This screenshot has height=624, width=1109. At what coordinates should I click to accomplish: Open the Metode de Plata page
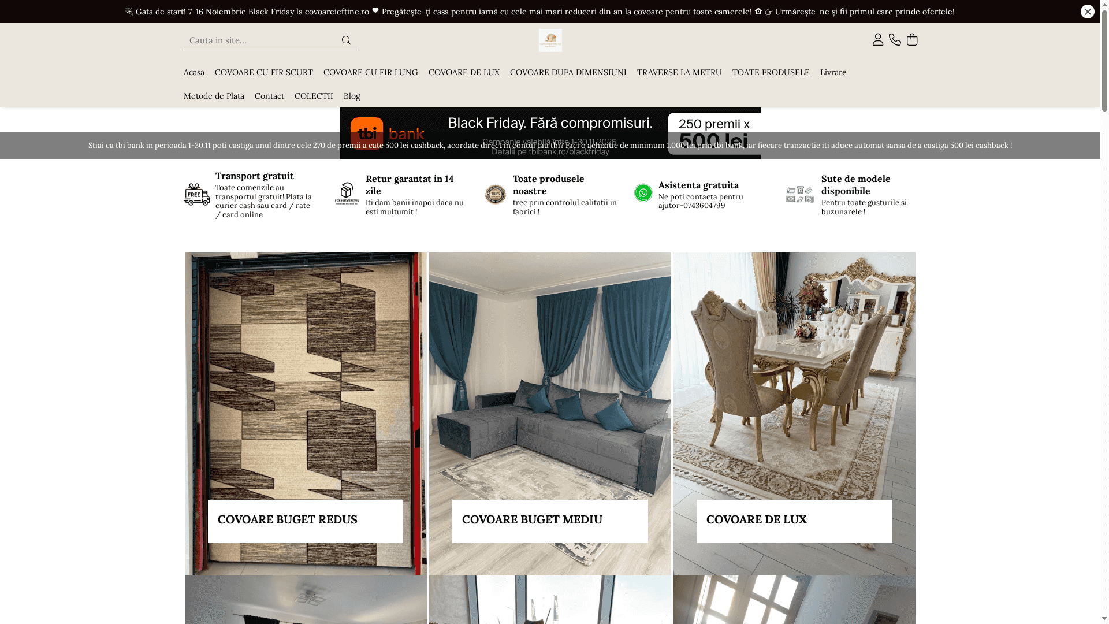click(x=214, y=96)
